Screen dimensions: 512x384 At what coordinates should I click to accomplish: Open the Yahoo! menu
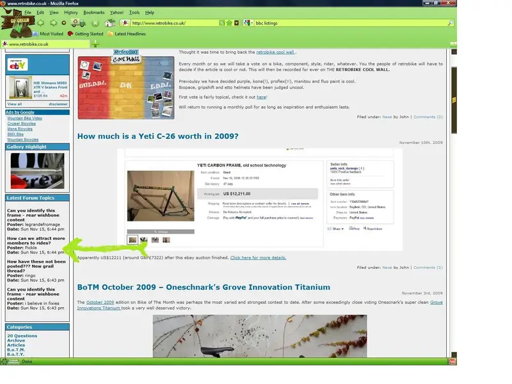pos(116,12)
